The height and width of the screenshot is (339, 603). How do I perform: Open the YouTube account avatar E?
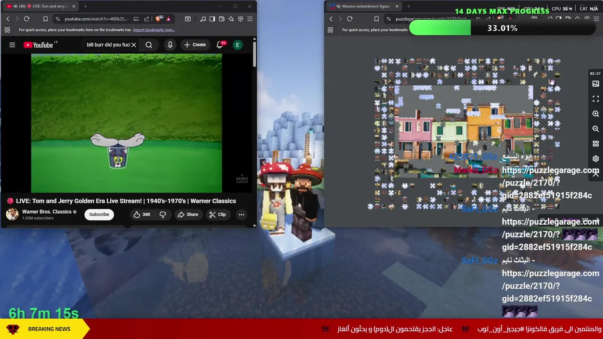238,45
